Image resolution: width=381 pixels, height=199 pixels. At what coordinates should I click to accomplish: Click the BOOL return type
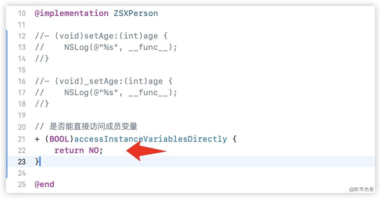click(59, 139)
